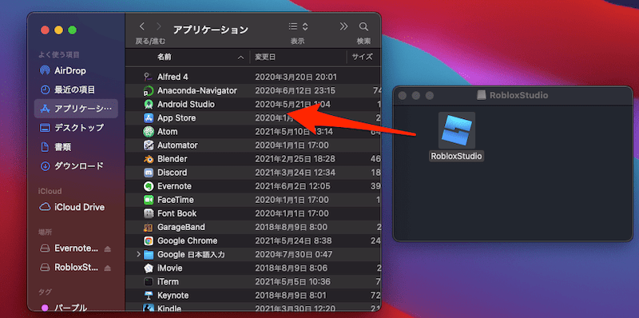This screenshot has height=318, width=639.
Task: Toggle sort order arrow on 名前 column
Action: 241,58
